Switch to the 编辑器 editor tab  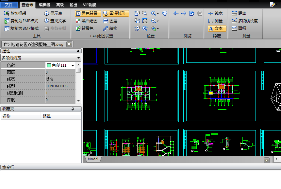45,5
